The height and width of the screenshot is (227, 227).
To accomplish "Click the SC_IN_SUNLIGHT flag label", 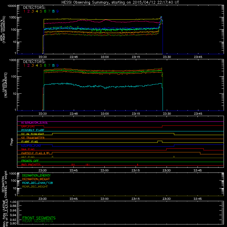I will coord(33,134).
